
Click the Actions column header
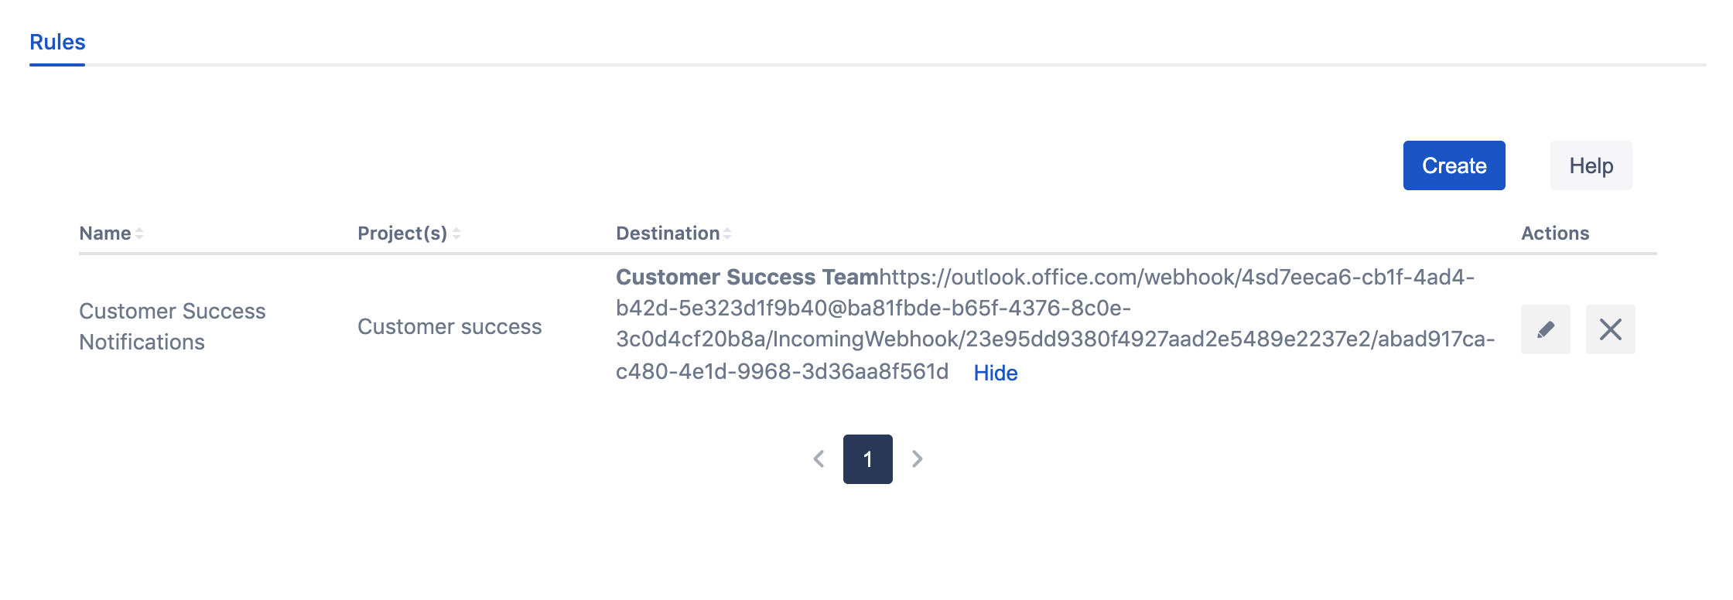coord(1555,234)
